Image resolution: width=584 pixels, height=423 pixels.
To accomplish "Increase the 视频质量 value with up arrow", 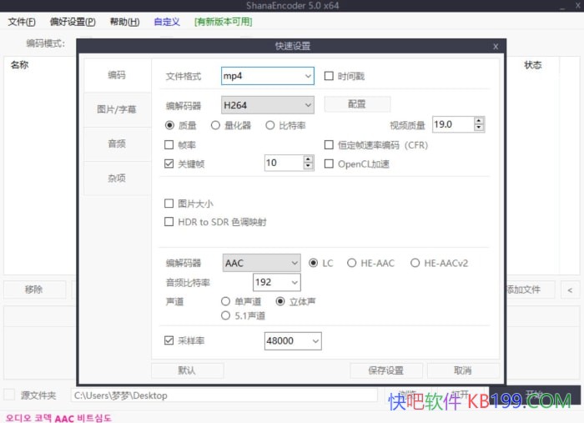I will pyautogui.click(x=479, y=120).
